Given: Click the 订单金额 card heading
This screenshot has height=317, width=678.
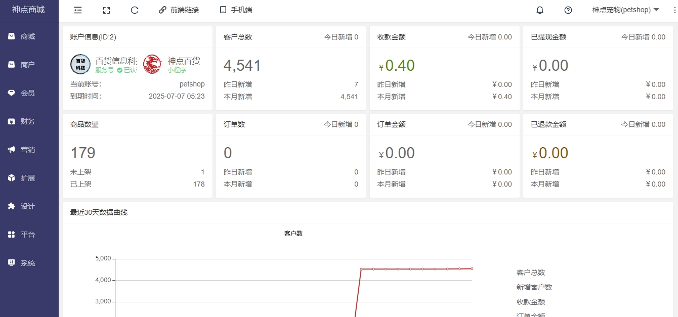Looking at the screenshot, I should [x=392, y=124].
